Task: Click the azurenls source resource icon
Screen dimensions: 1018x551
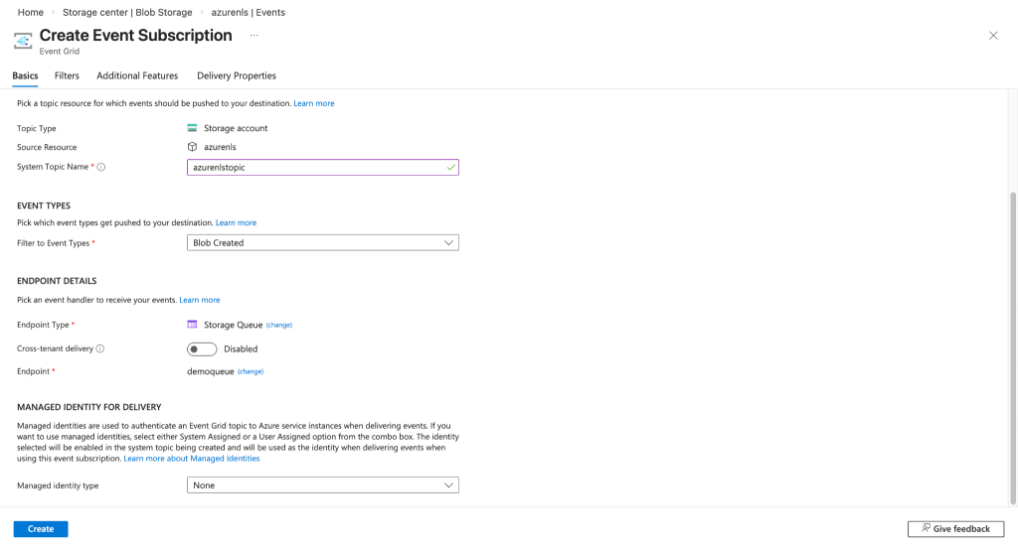Action: [x=192, y=147]
